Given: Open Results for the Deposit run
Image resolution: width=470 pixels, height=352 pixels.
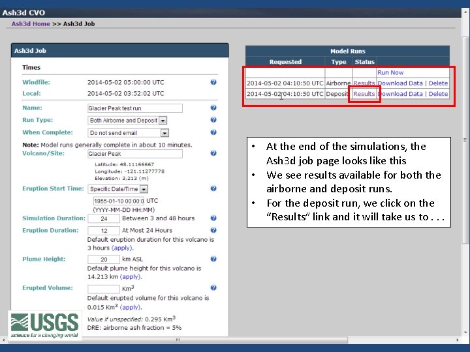Looking at the screenshot, I should click(364, 94).
